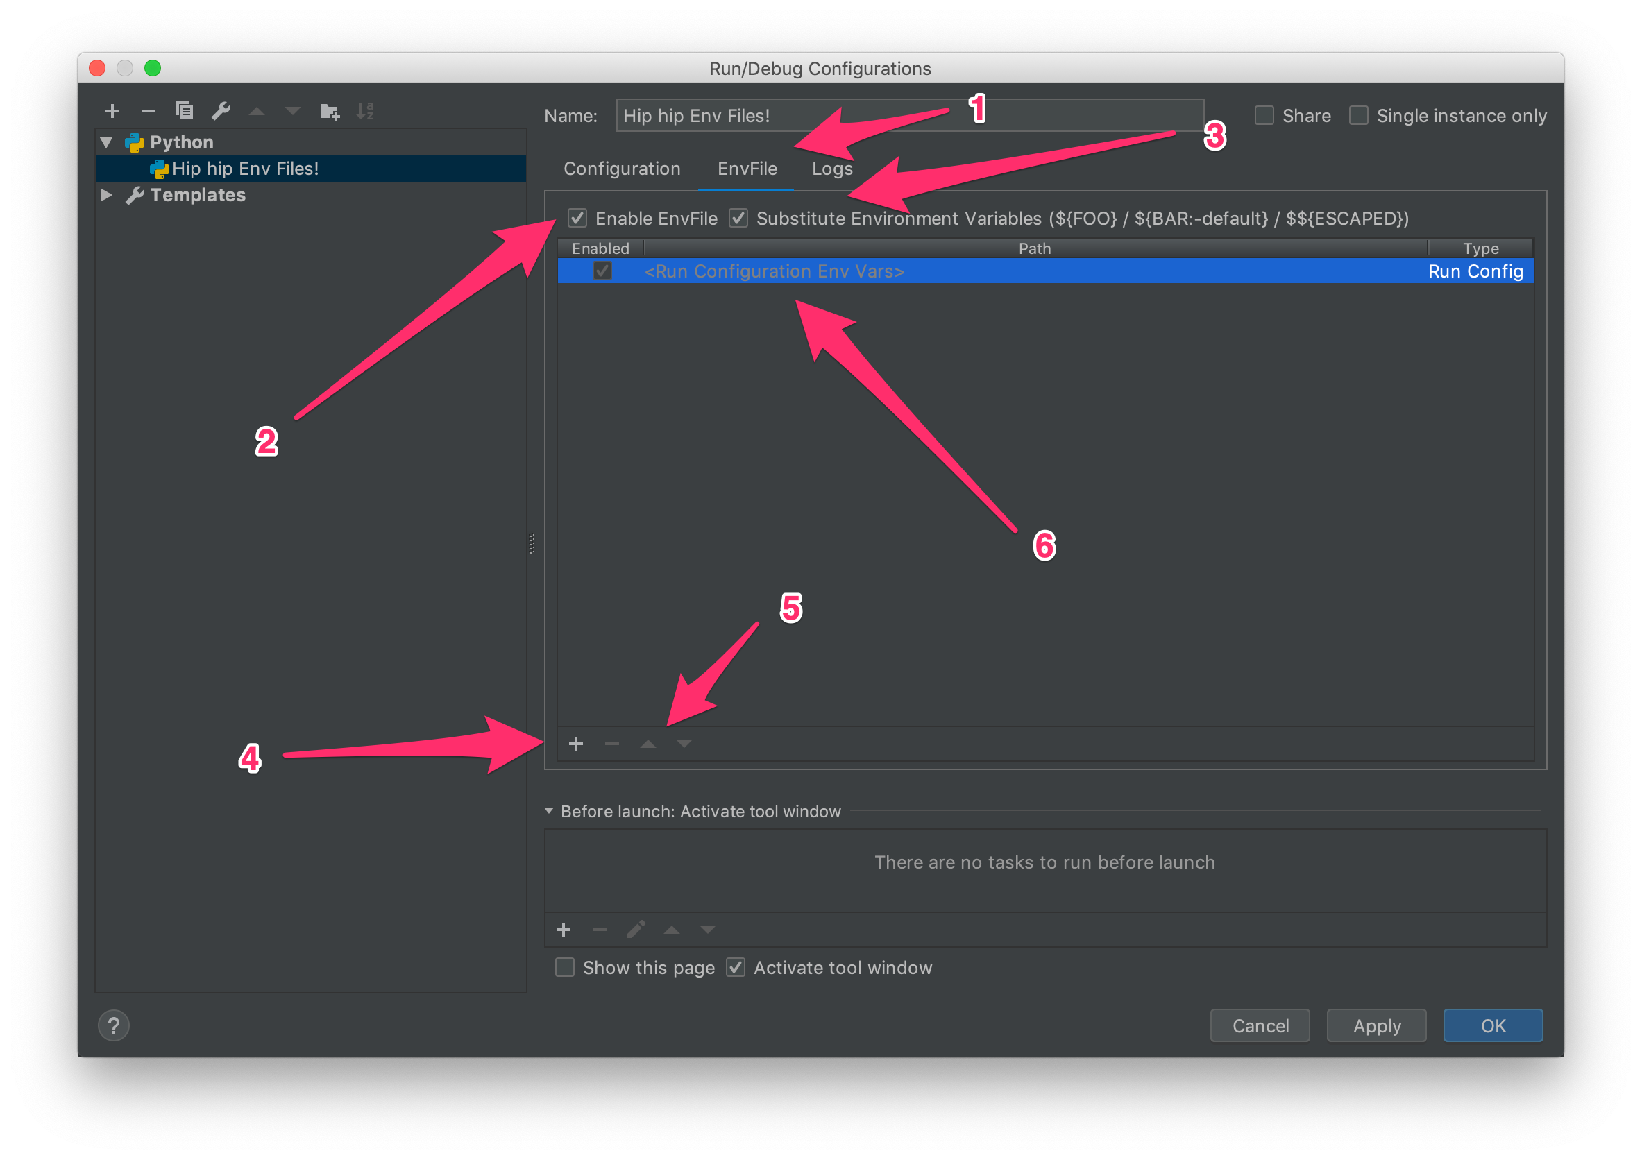The width and height of the screenshot is (1642, 1160).
Task: Collapse the Before launch section
Action: pyautogui.click(x=549, y=811)
